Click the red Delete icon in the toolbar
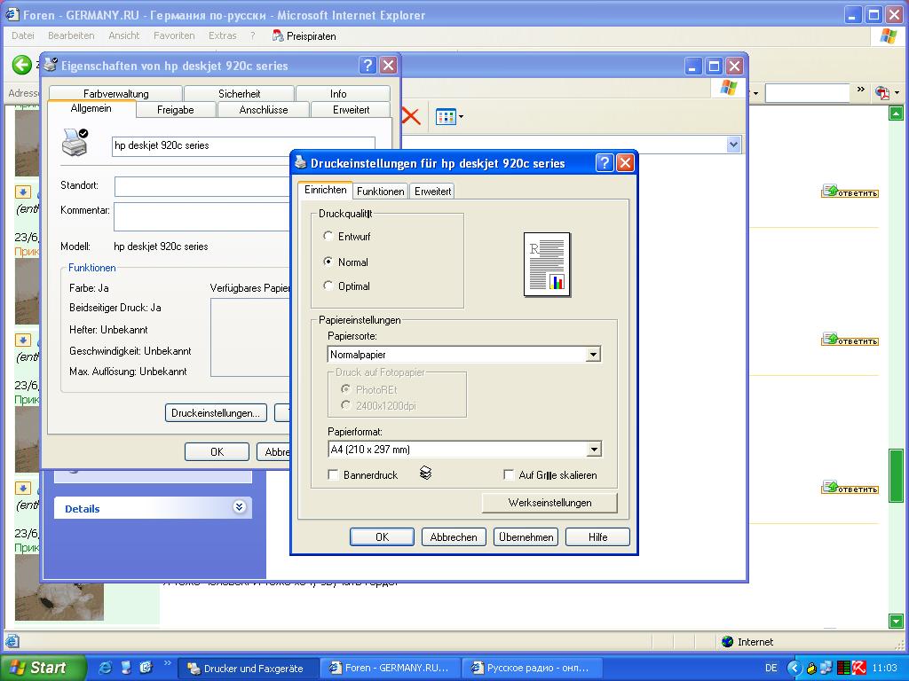This screenshot has height=681, width=909. coord(411,116)
